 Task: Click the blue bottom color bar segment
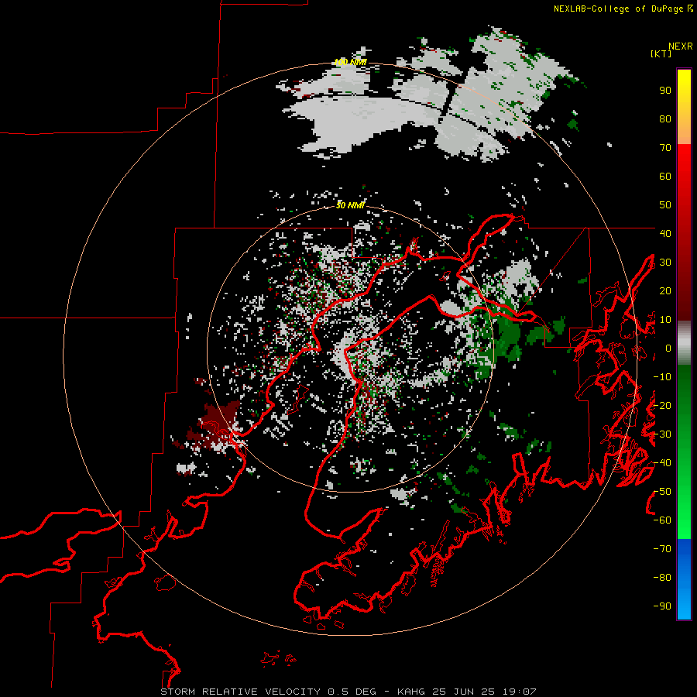[x=684, y=579]
